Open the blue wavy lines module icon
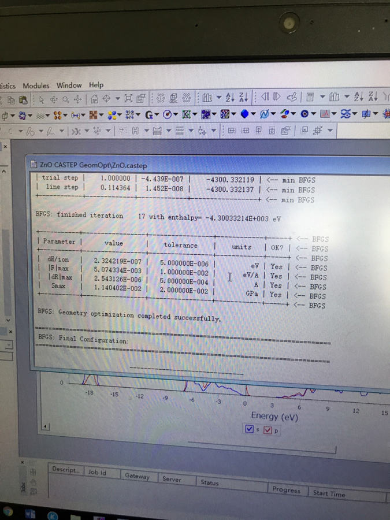Viewport: 390px width, 520px height. [346, 114]
